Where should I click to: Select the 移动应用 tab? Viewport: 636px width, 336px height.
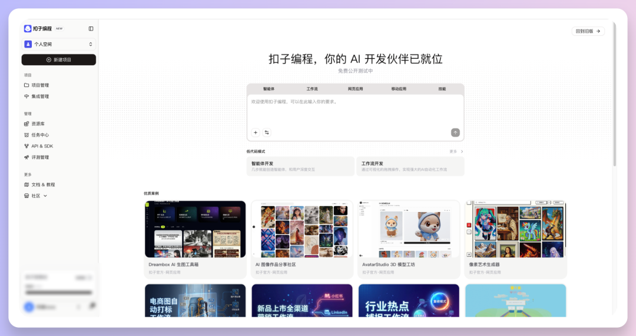coord(399,89)
